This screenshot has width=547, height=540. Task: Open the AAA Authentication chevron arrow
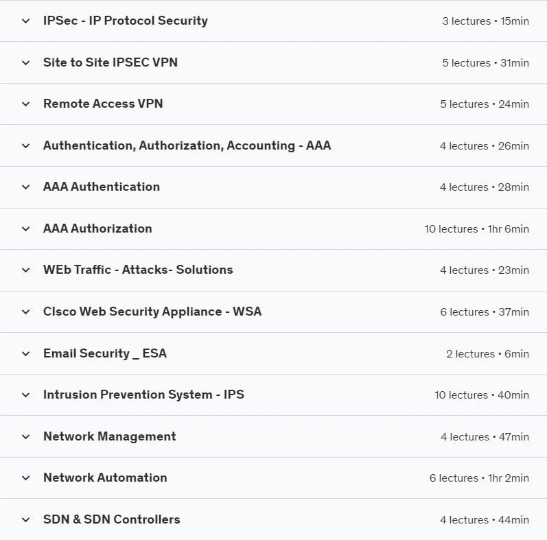coord(26,187)
